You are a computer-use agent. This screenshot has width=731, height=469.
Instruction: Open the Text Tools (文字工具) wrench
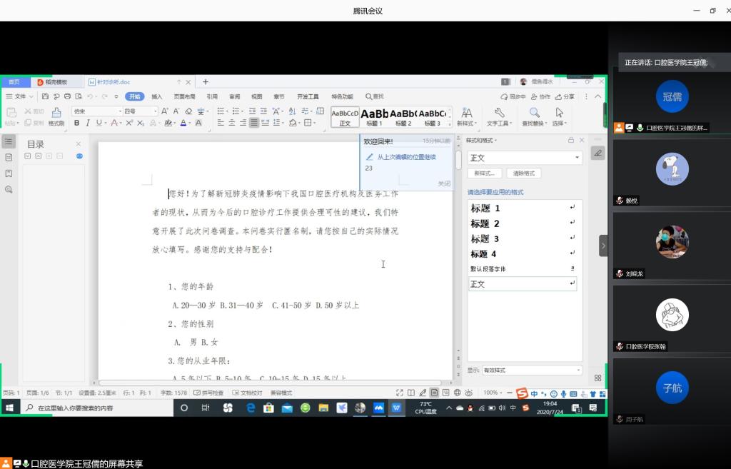point(499,116)
